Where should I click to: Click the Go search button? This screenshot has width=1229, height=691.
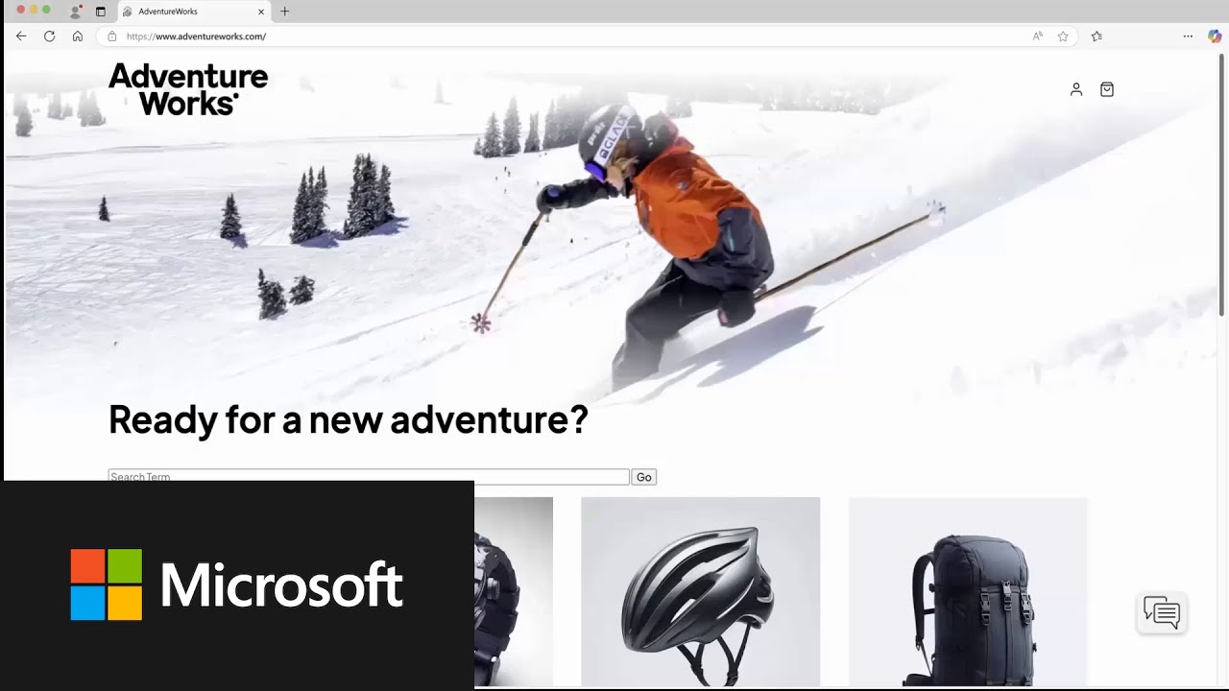[x=643, y=477]
